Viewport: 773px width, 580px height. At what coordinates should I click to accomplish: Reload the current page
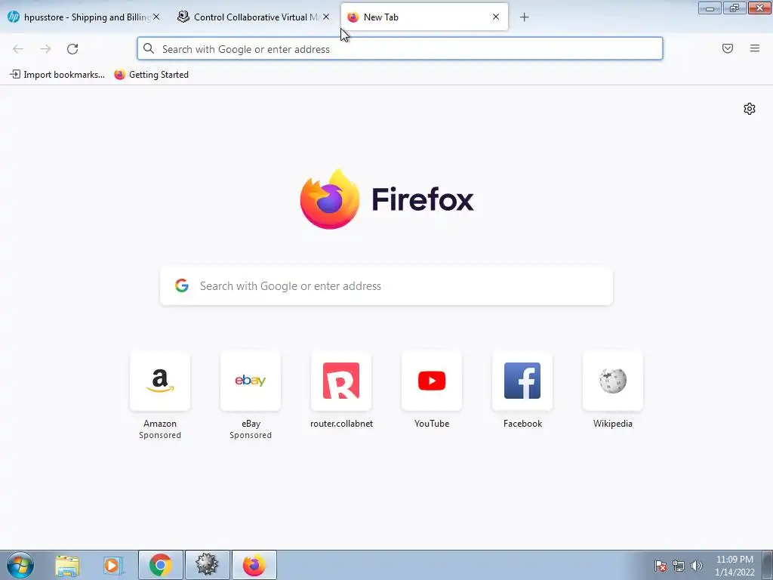pos(72,49)
